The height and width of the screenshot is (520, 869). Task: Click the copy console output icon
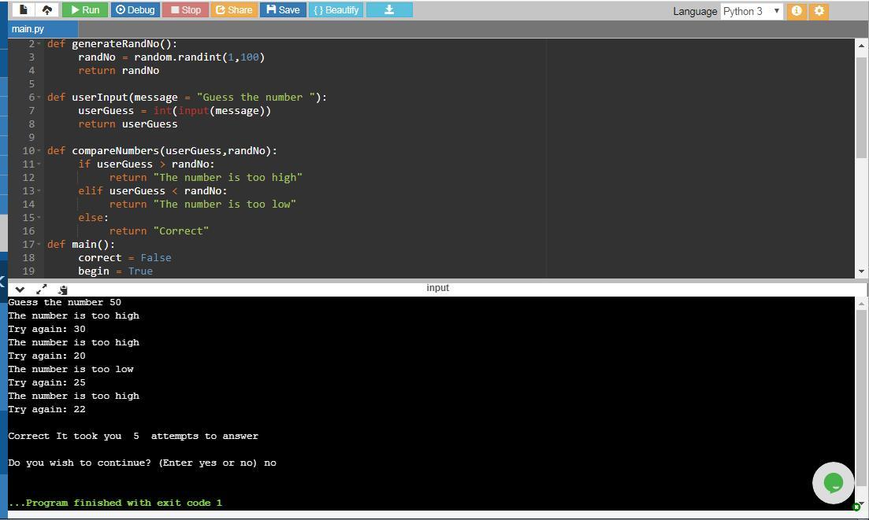click(x=63, y=290)
